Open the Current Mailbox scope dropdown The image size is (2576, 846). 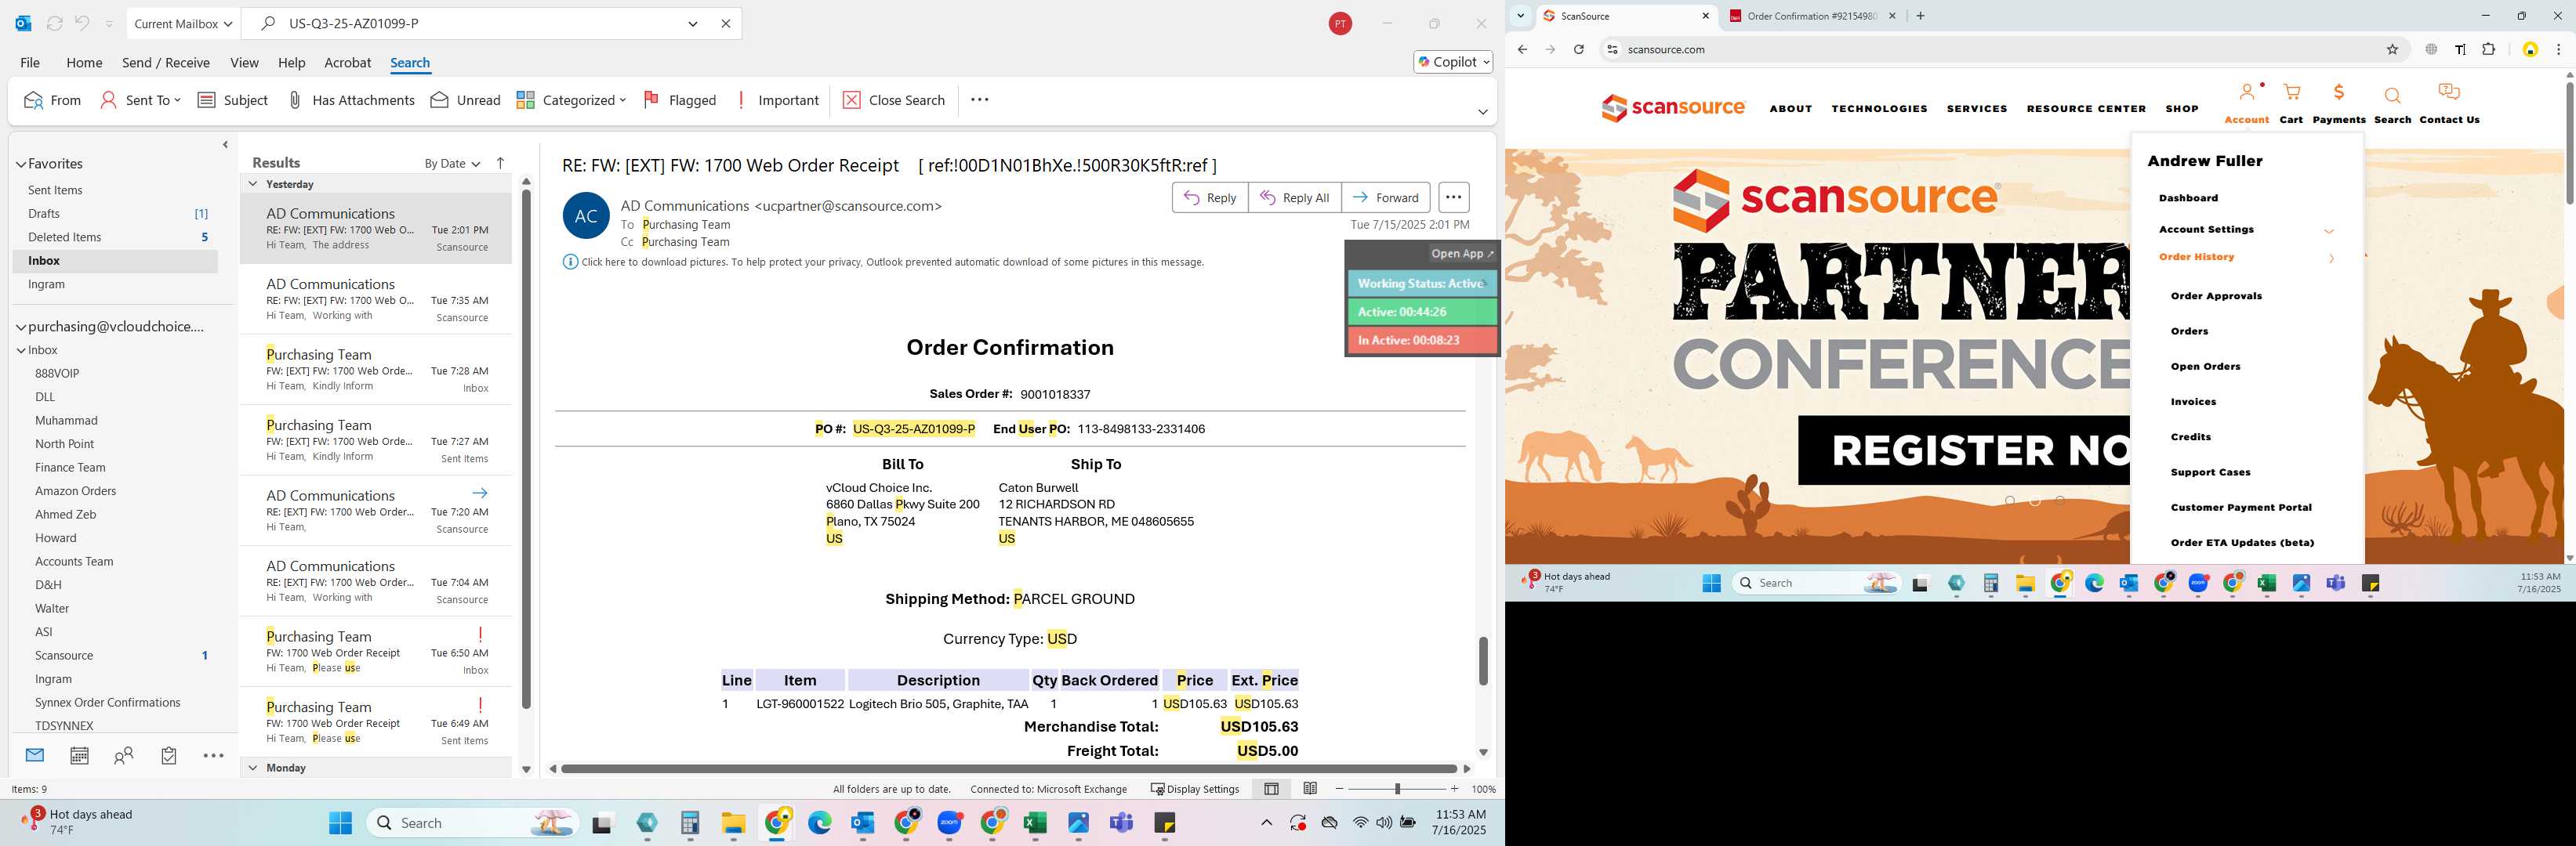184,23
